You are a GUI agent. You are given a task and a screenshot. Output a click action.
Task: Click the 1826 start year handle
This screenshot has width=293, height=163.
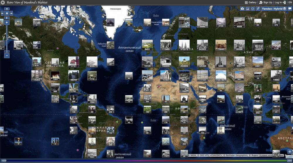4,161
